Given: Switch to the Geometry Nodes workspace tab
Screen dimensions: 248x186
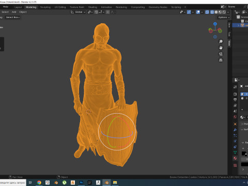Looking at the screenshot, I should pyautogui.click(x=158, y=7).
